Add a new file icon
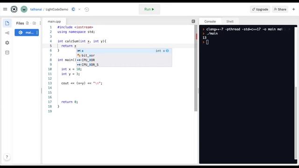 [x=27, y=23]
